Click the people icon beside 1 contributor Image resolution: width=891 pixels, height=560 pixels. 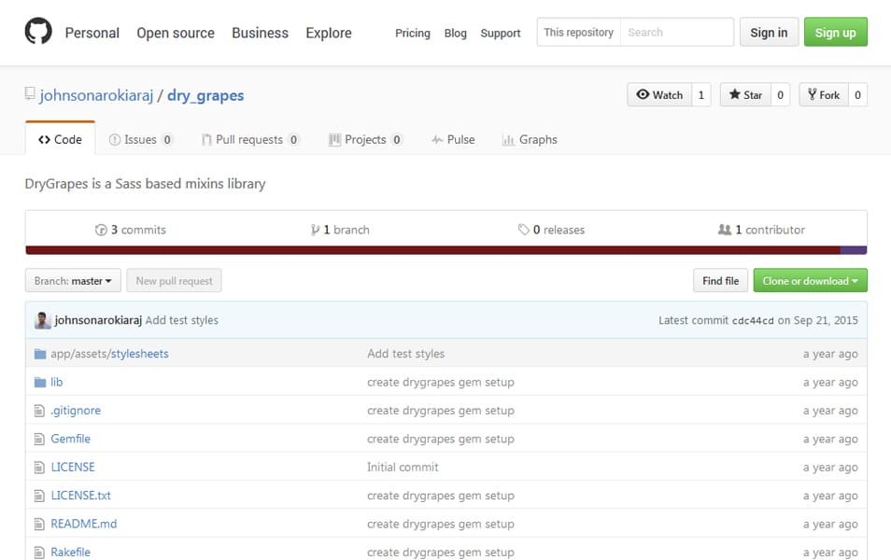[x=725, y=230]
